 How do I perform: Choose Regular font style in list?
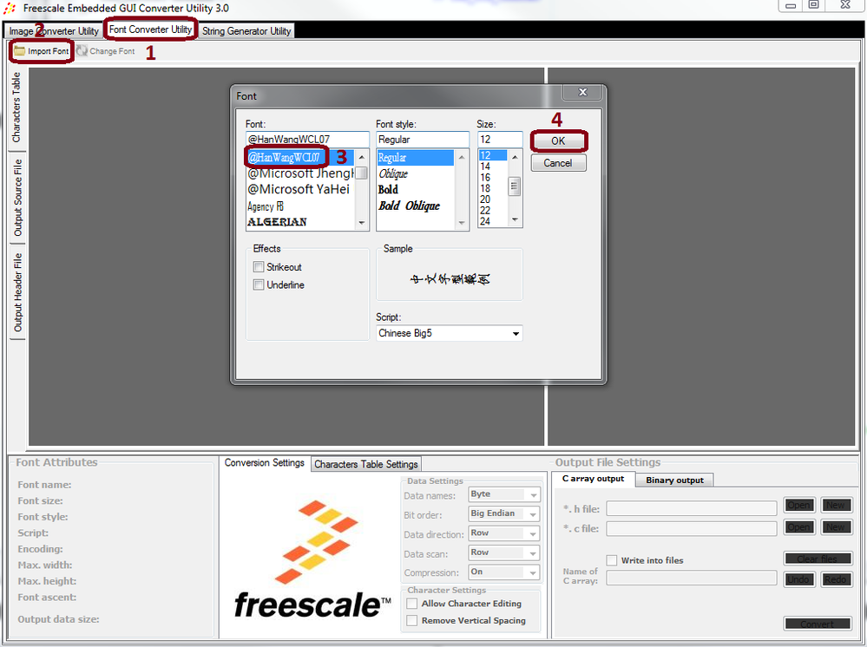[x=415, y=158]
